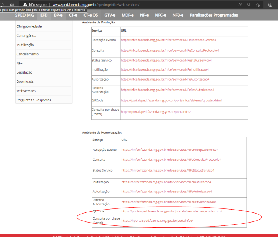Select NFF in the sidebar
This screenshot has height=237, width=278.
click(20, 63)
